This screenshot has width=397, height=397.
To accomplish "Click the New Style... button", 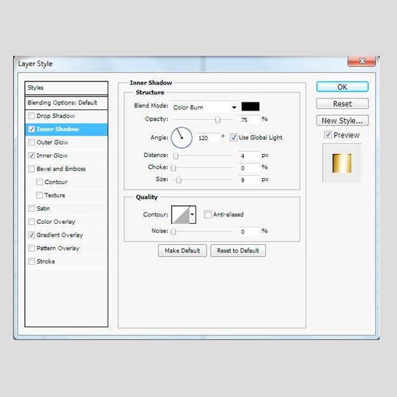I will [x=342, y=120].
